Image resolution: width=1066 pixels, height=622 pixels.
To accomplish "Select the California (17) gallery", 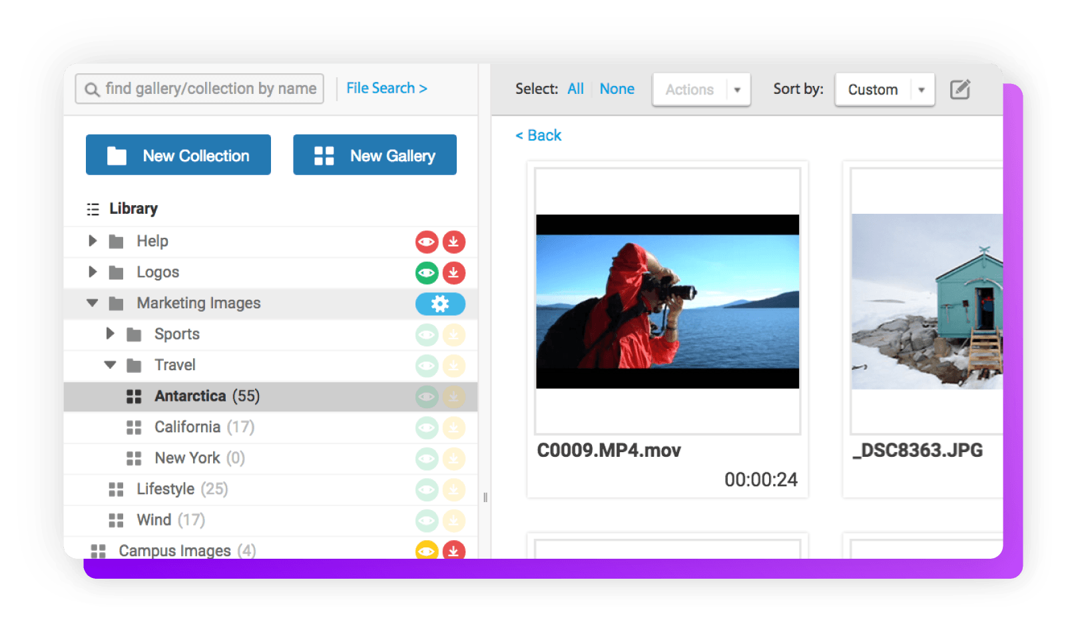I will [270, 428].
